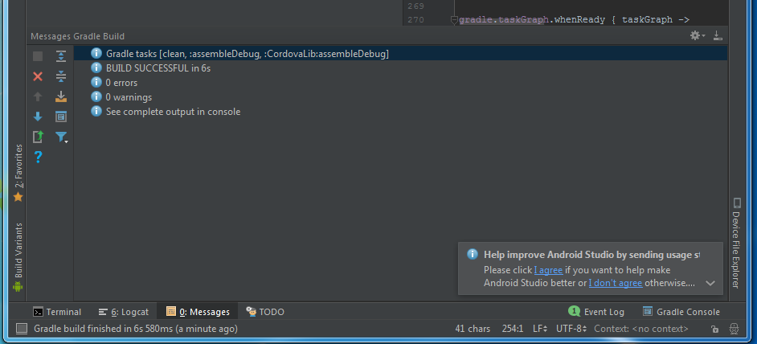Open the Logcat tool window tab
The image size is (757, 344).
[x=124, y=312]
